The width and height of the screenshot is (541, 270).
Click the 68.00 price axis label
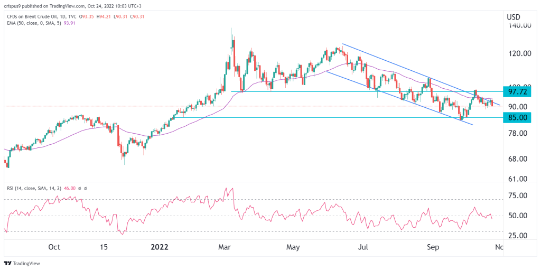click(517, 159)
